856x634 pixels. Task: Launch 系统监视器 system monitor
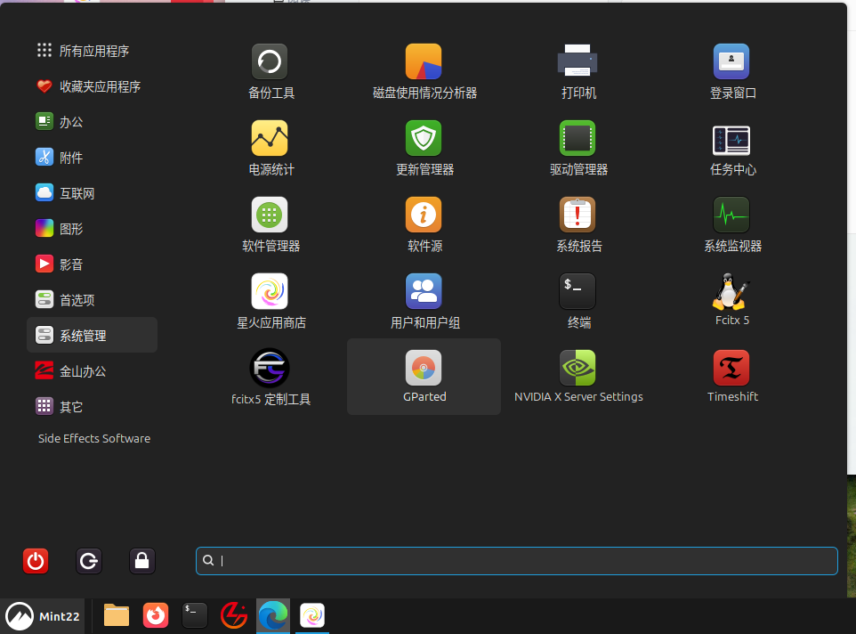tap(732, 224)
